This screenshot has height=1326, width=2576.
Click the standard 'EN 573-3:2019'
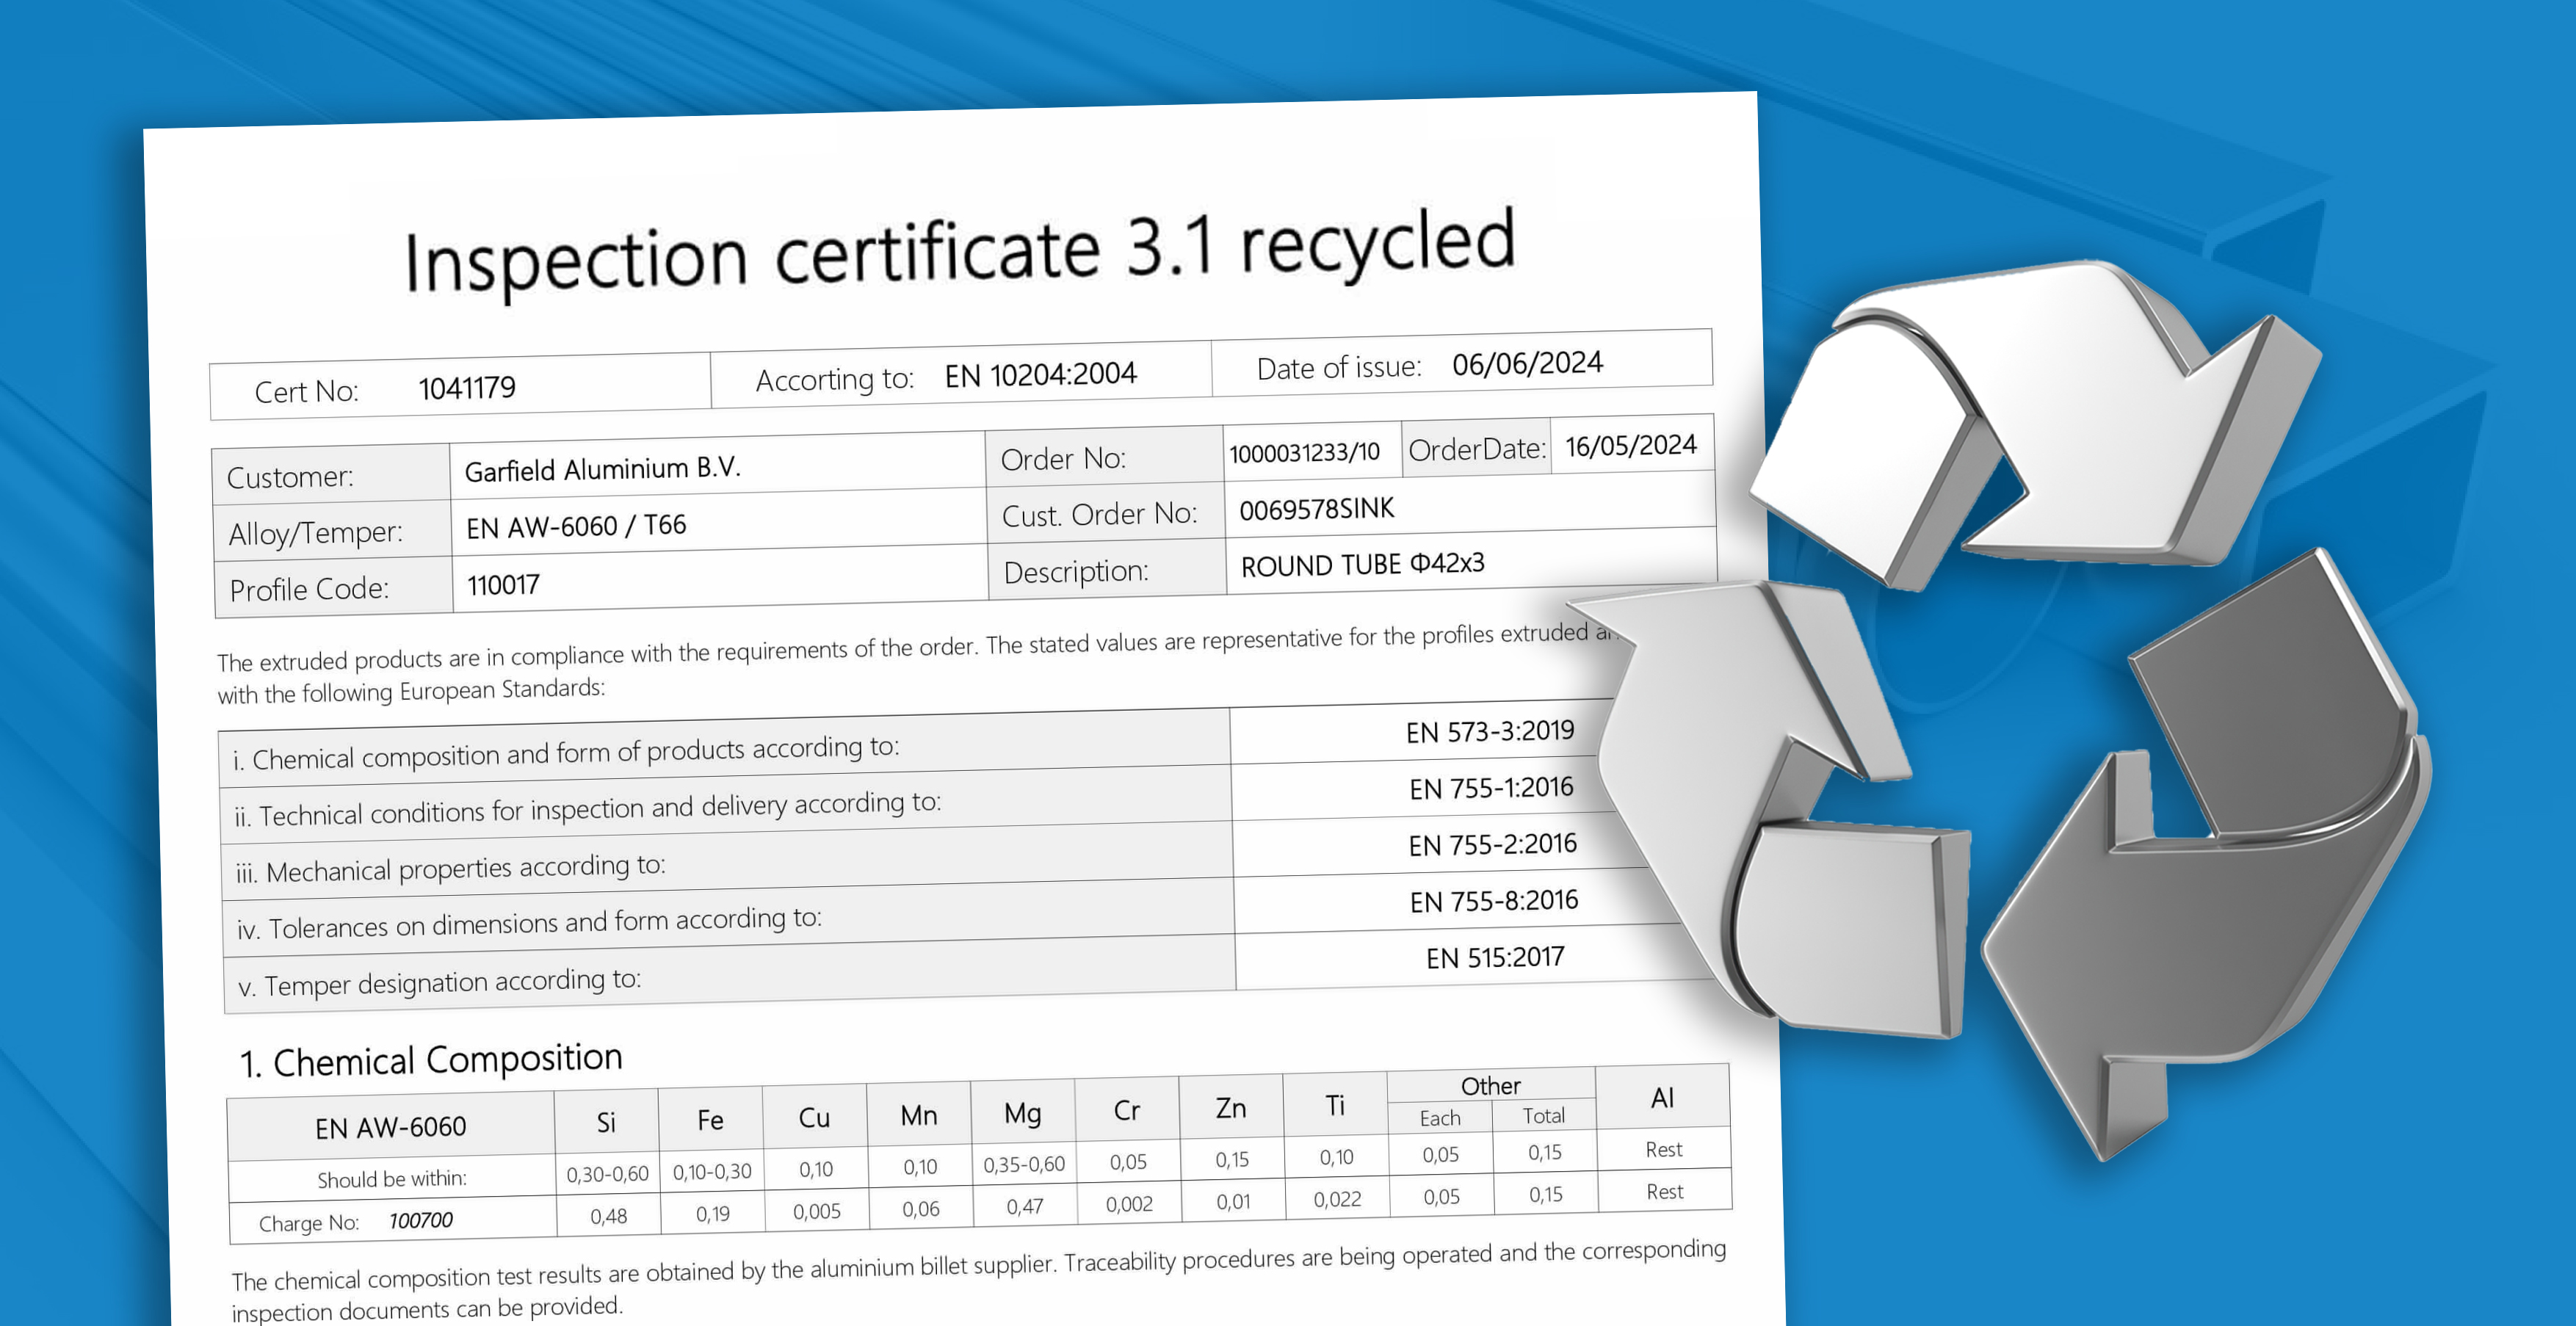[1490, 732]
